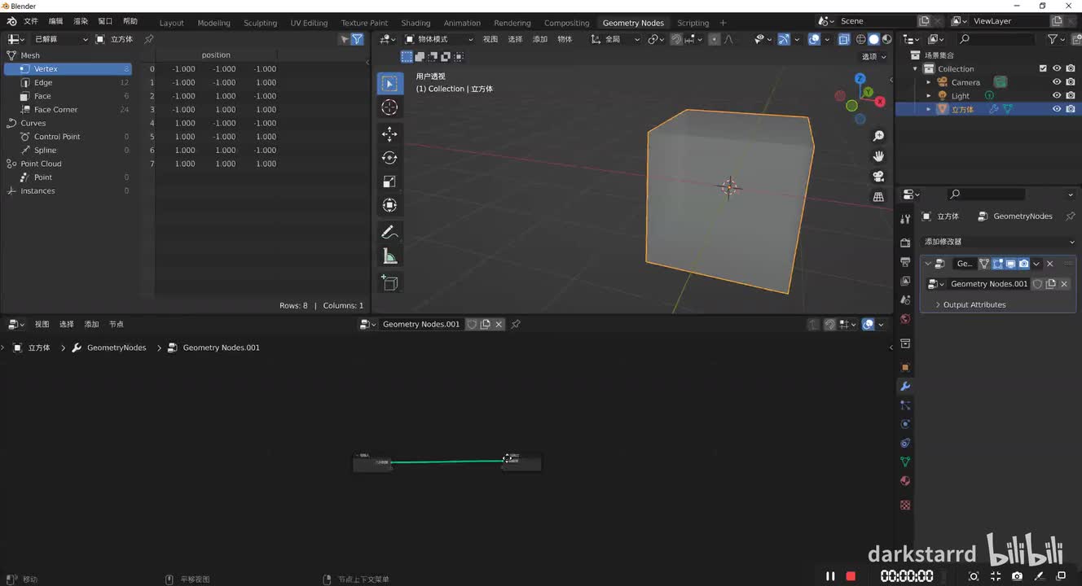Click the Geometry Nodes.001 node group name field
This screenshot has height=586, width=1082.
point(420,324)
